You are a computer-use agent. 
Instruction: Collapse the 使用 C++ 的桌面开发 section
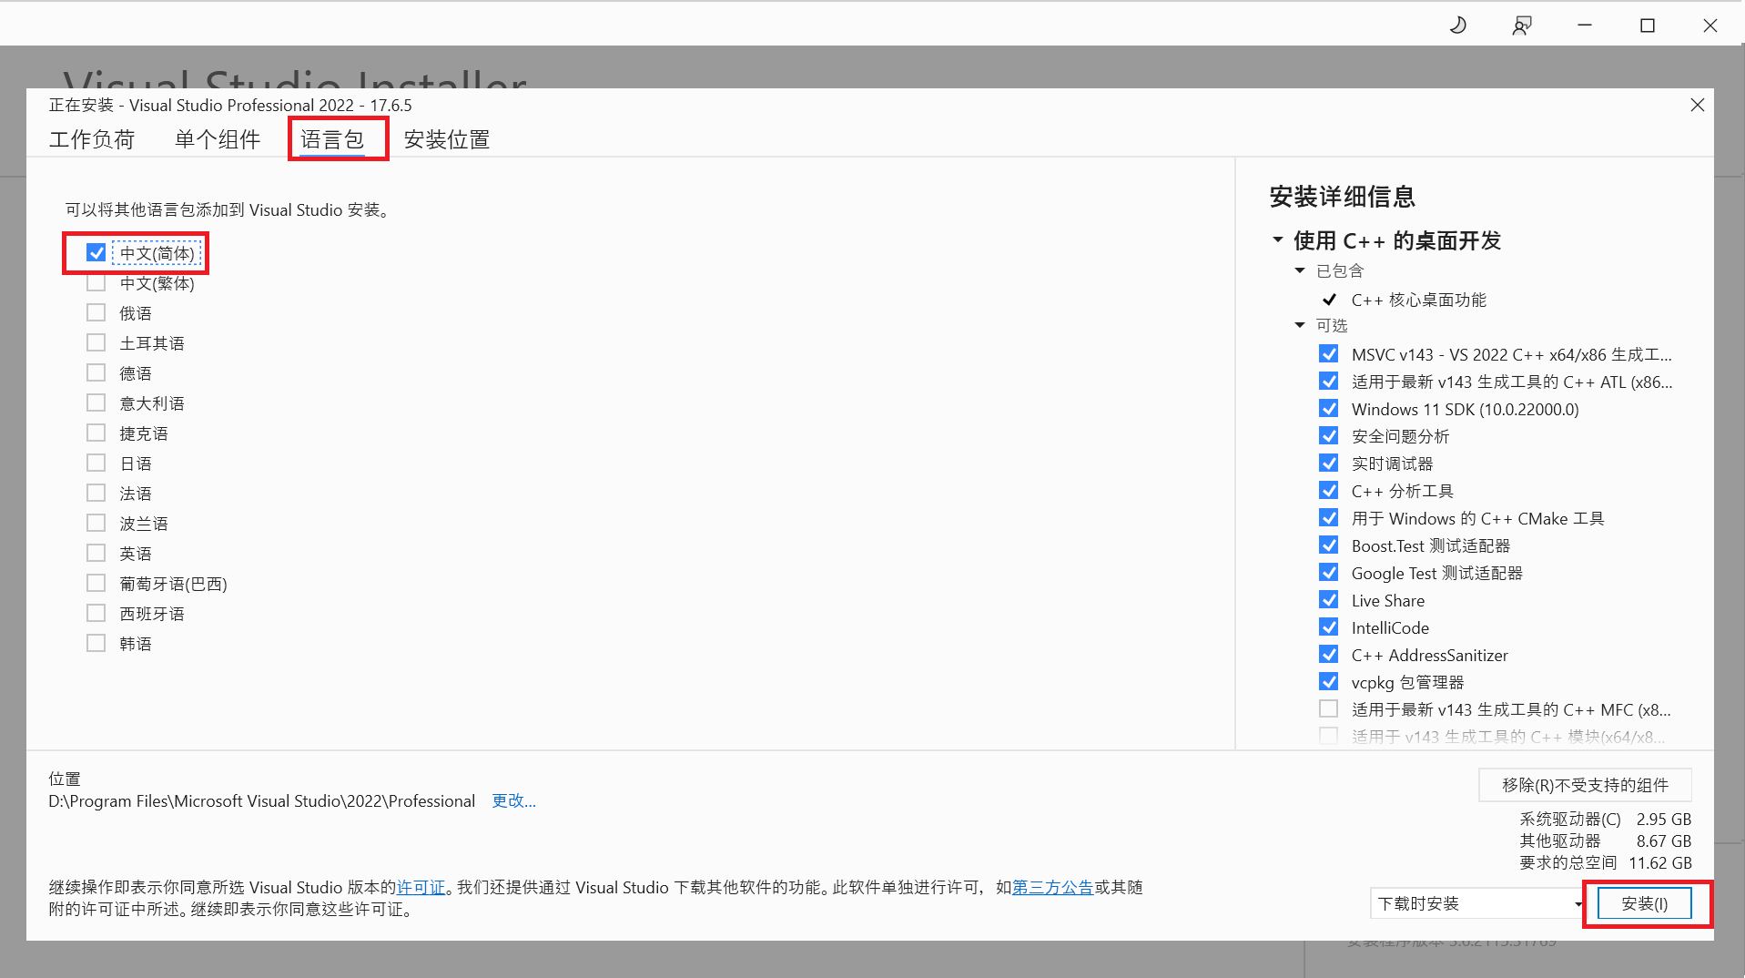click(1277, 240)
